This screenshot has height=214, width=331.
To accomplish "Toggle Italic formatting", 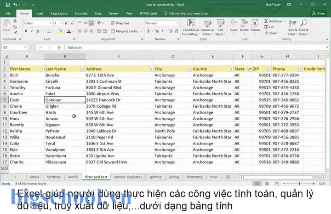I will [32, 31].
